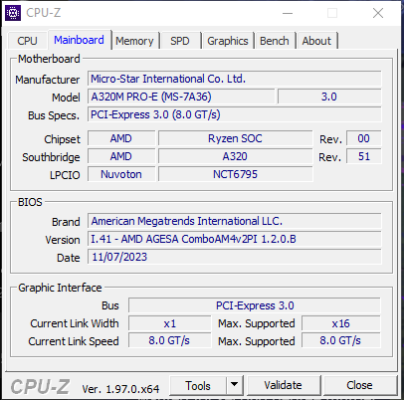Click chipset Rev. value 00
This screenshot has height=400, width=404.
pos(364,138)
